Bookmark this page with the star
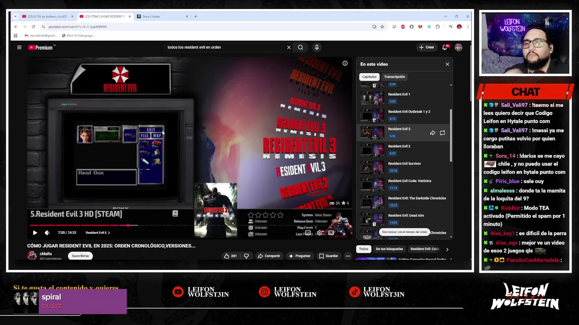This screenshot has height=325, width=579. (382, 27)
